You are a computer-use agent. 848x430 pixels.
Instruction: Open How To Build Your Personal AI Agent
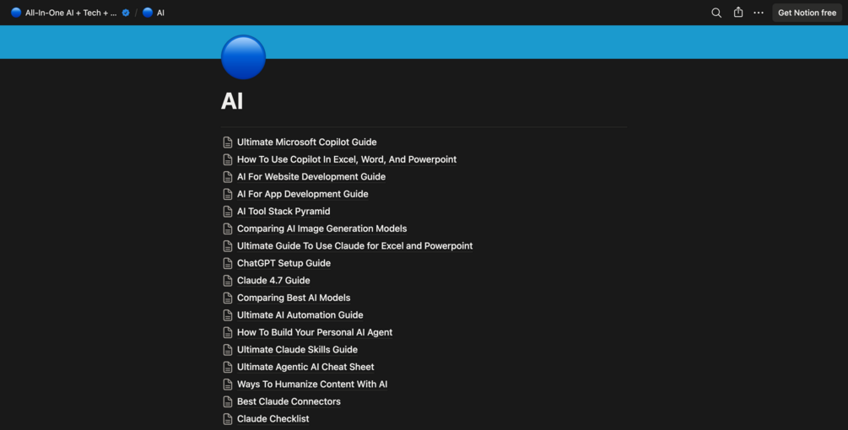click(314, 332)
